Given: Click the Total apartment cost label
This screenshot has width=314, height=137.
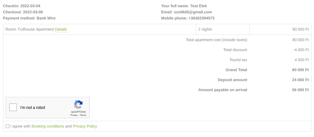Looking at the screenshot, I should coord(216,40).
